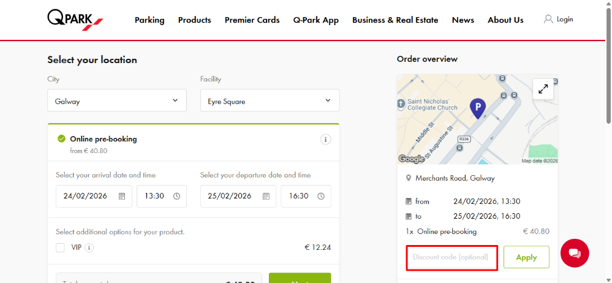Click the Order overview heading
Image resolution: width=612 pixels, height=283 pixels.
click(427, 59)
